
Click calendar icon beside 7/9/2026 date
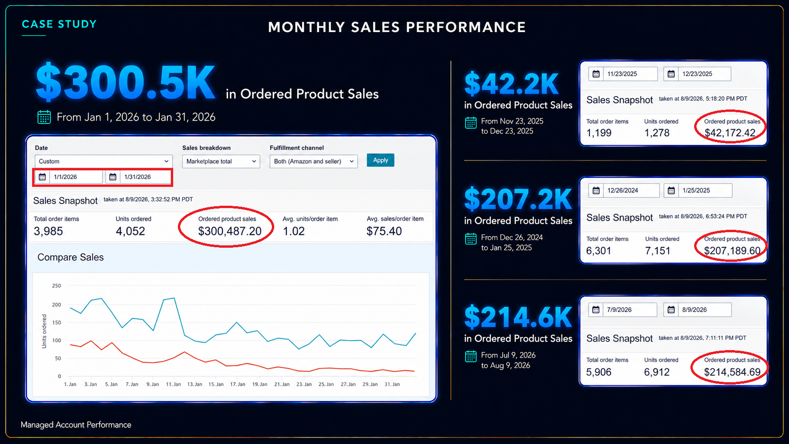pyautogui.click(x=596, y=310)
